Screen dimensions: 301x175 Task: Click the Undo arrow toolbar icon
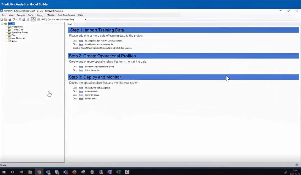click(x=14, y=20)
